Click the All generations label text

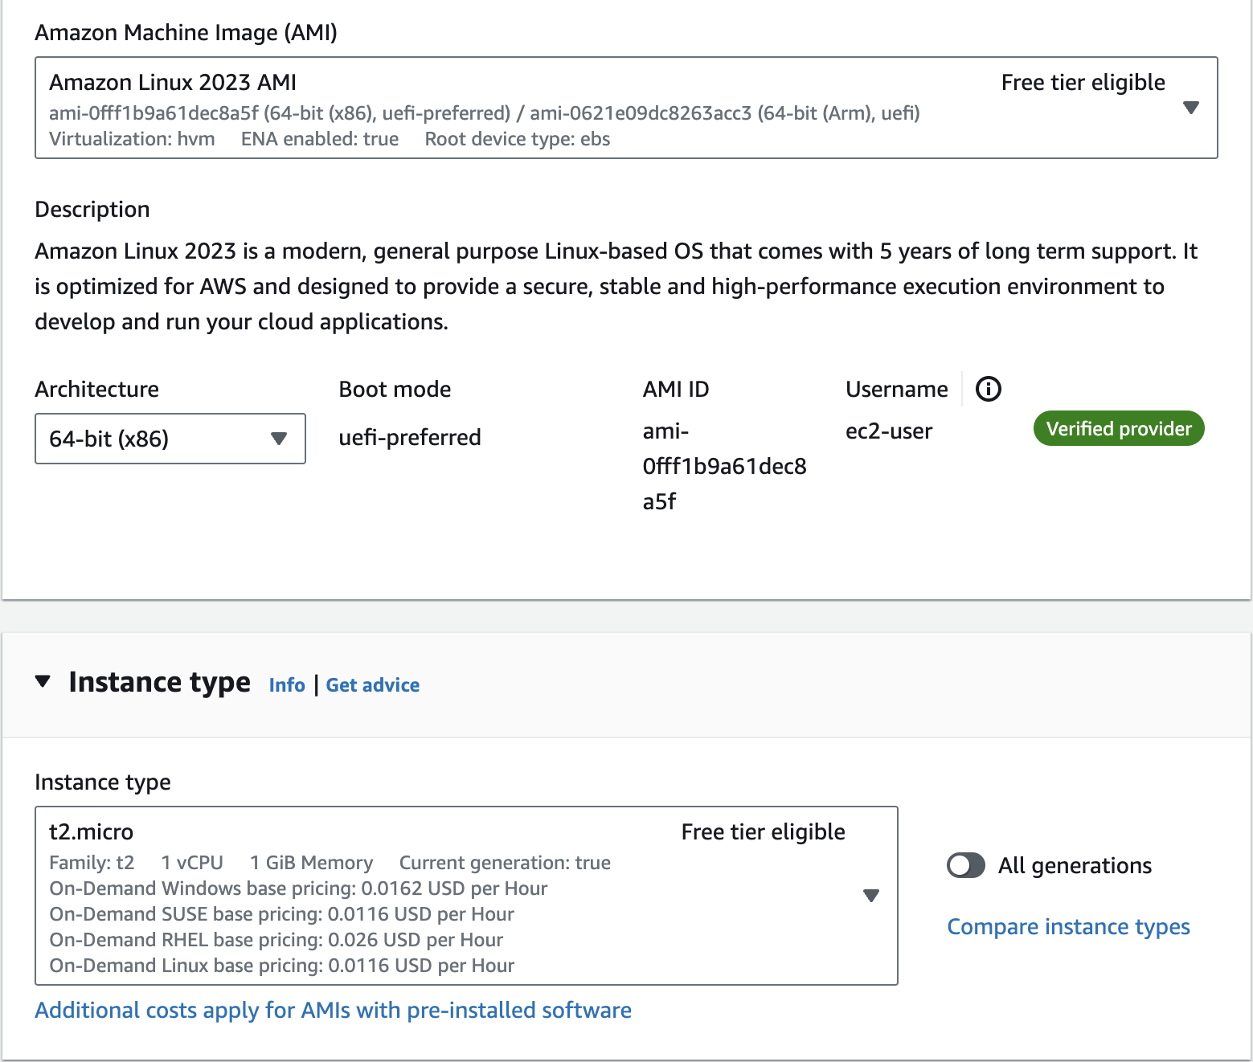(x=1075, y=865)
